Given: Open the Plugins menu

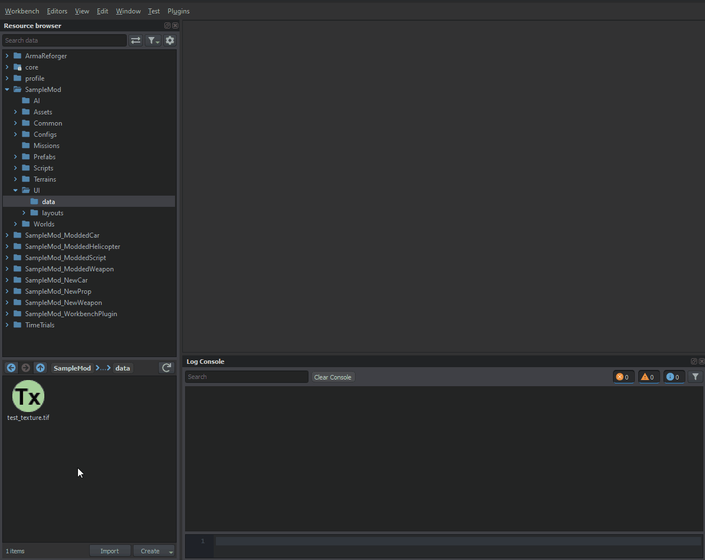Looking at the screenshot, I should [x=178, y=11].
